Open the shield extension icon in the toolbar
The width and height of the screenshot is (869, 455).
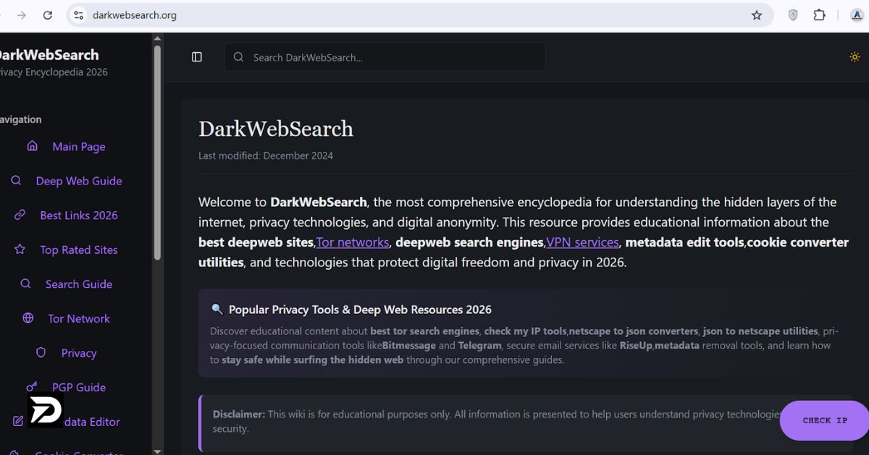[793, 15]
